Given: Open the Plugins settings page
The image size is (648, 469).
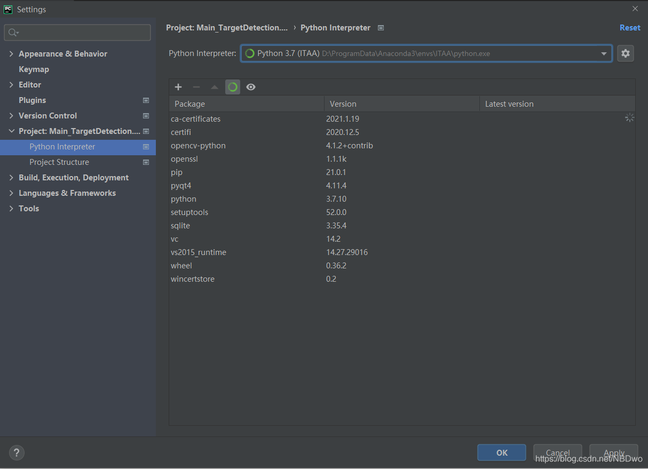Looking at the screenshot, I should (x=32, y=100).
